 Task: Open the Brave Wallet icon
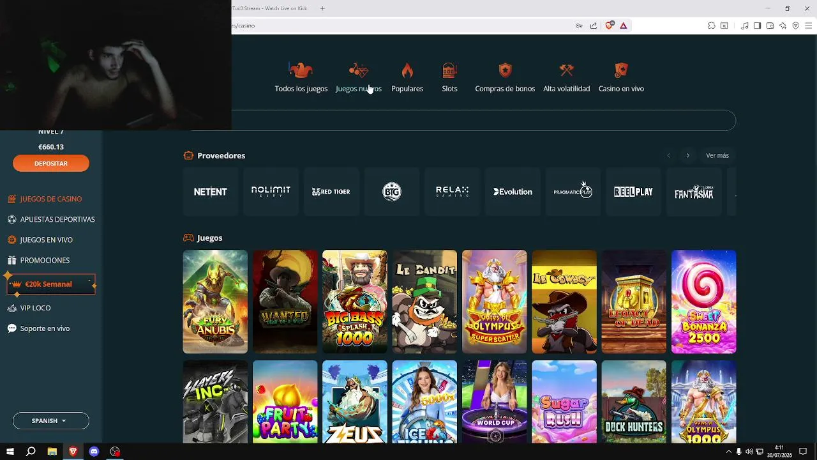[x=770, y=26]
